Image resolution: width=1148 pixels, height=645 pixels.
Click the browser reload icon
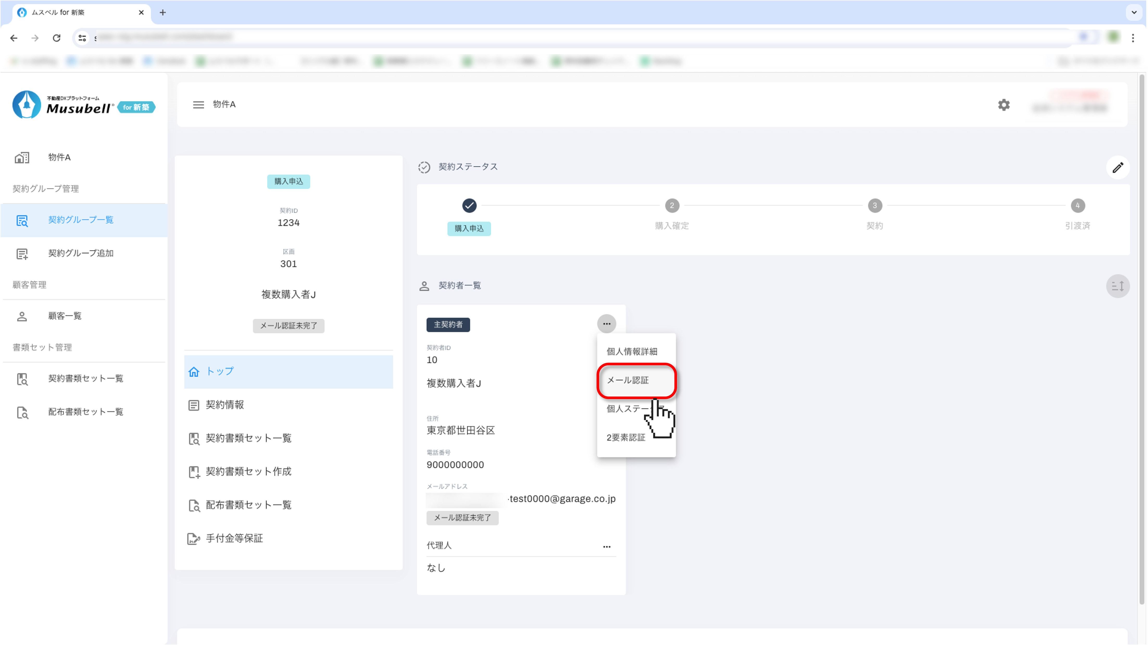point(57,38)
